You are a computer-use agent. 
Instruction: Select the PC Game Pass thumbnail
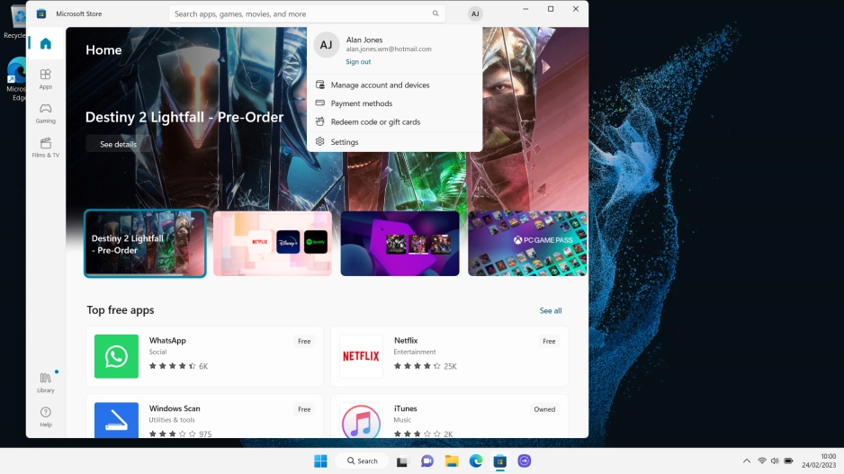click(526, 244)
